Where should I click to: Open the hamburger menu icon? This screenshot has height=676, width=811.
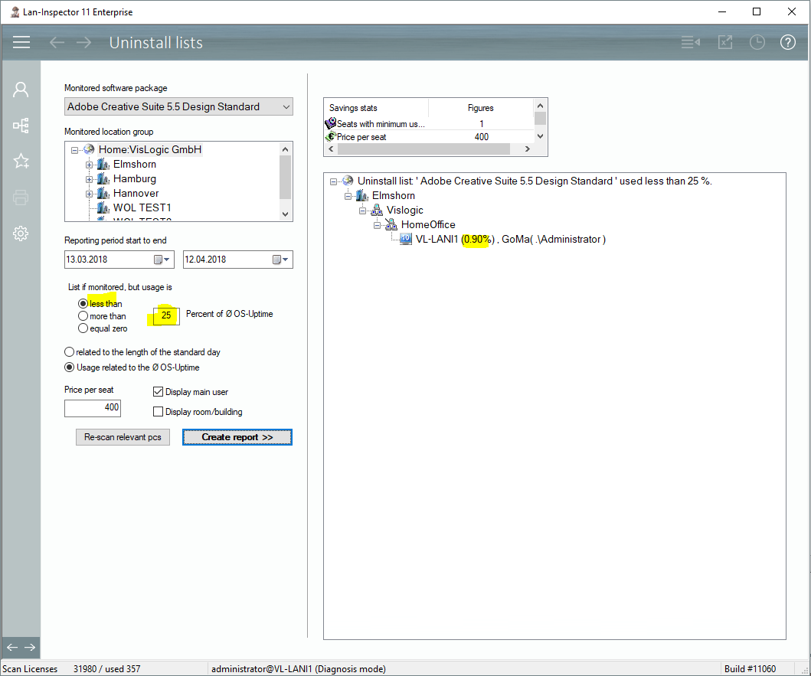[x=21, y=42]
